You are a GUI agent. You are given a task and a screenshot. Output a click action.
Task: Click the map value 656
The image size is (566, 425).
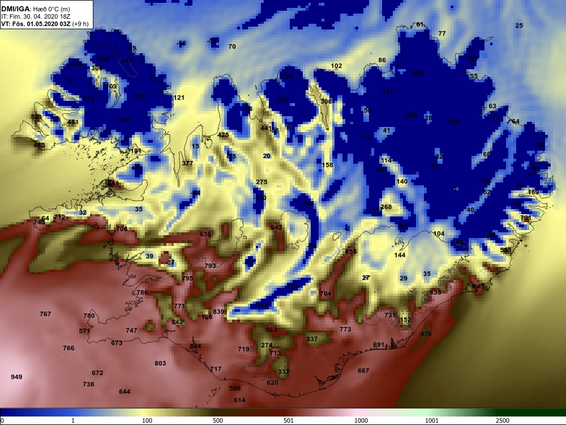[205, 234]
